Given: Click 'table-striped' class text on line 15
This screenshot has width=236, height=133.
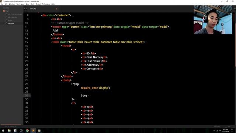Looking at the screenshot, I should pyautogui.click(x=134, y=42).
